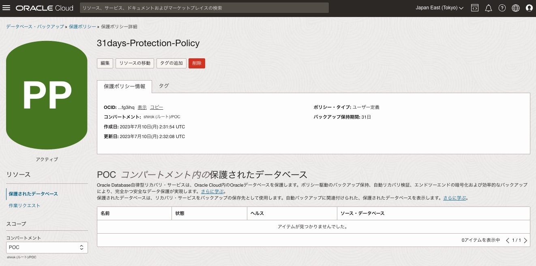Viewport: 536px width, 266px height.
Task: Switch to the タグ tab
Action: pos(164,86)
